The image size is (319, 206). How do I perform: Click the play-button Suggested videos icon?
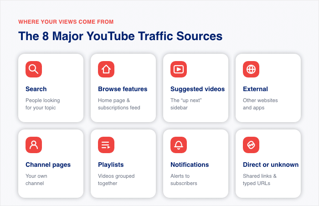point(179,69)
